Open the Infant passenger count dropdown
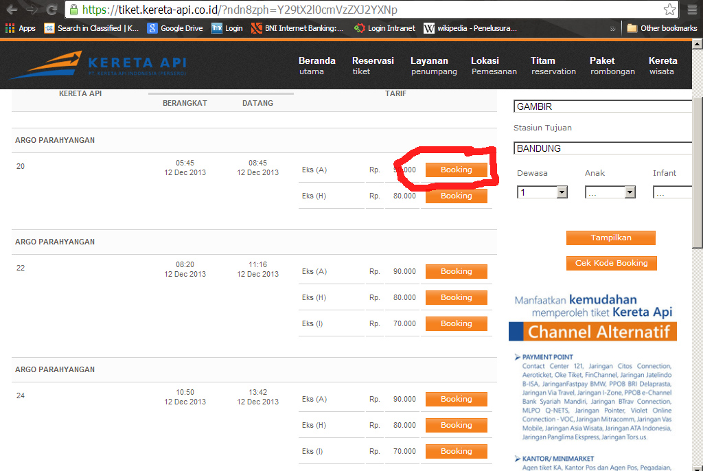This screenshot has height=471, width=703. tap(673, 192)
